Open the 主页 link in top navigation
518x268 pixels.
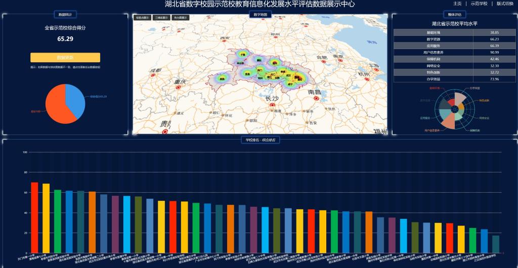click(457, 4)
